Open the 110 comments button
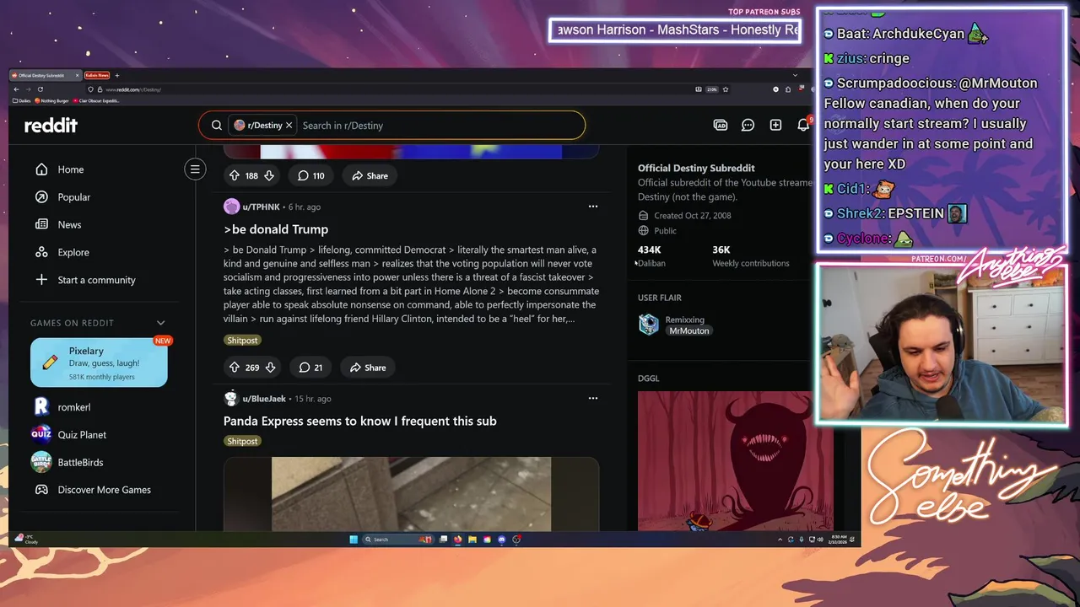 click(x=310, y=175)
